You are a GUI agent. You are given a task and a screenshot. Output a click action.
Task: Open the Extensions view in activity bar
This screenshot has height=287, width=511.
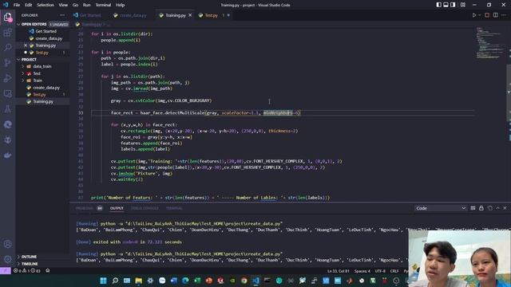click(7, 32)
